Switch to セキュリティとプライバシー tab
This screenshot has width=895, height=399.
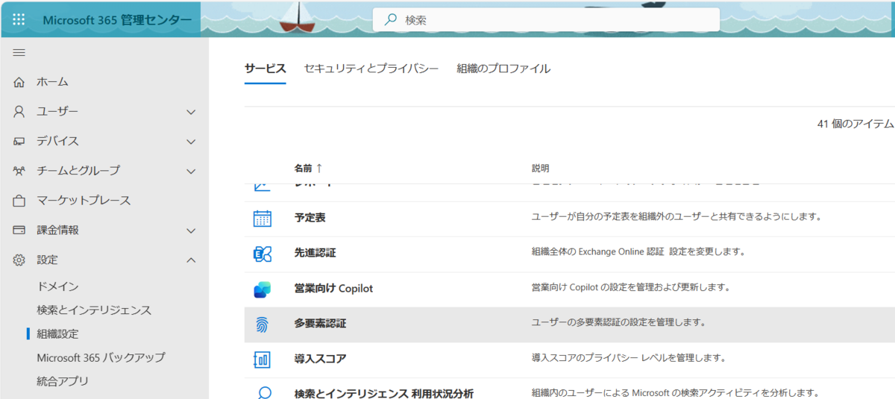pyautogui.click(x=371, y=69)
